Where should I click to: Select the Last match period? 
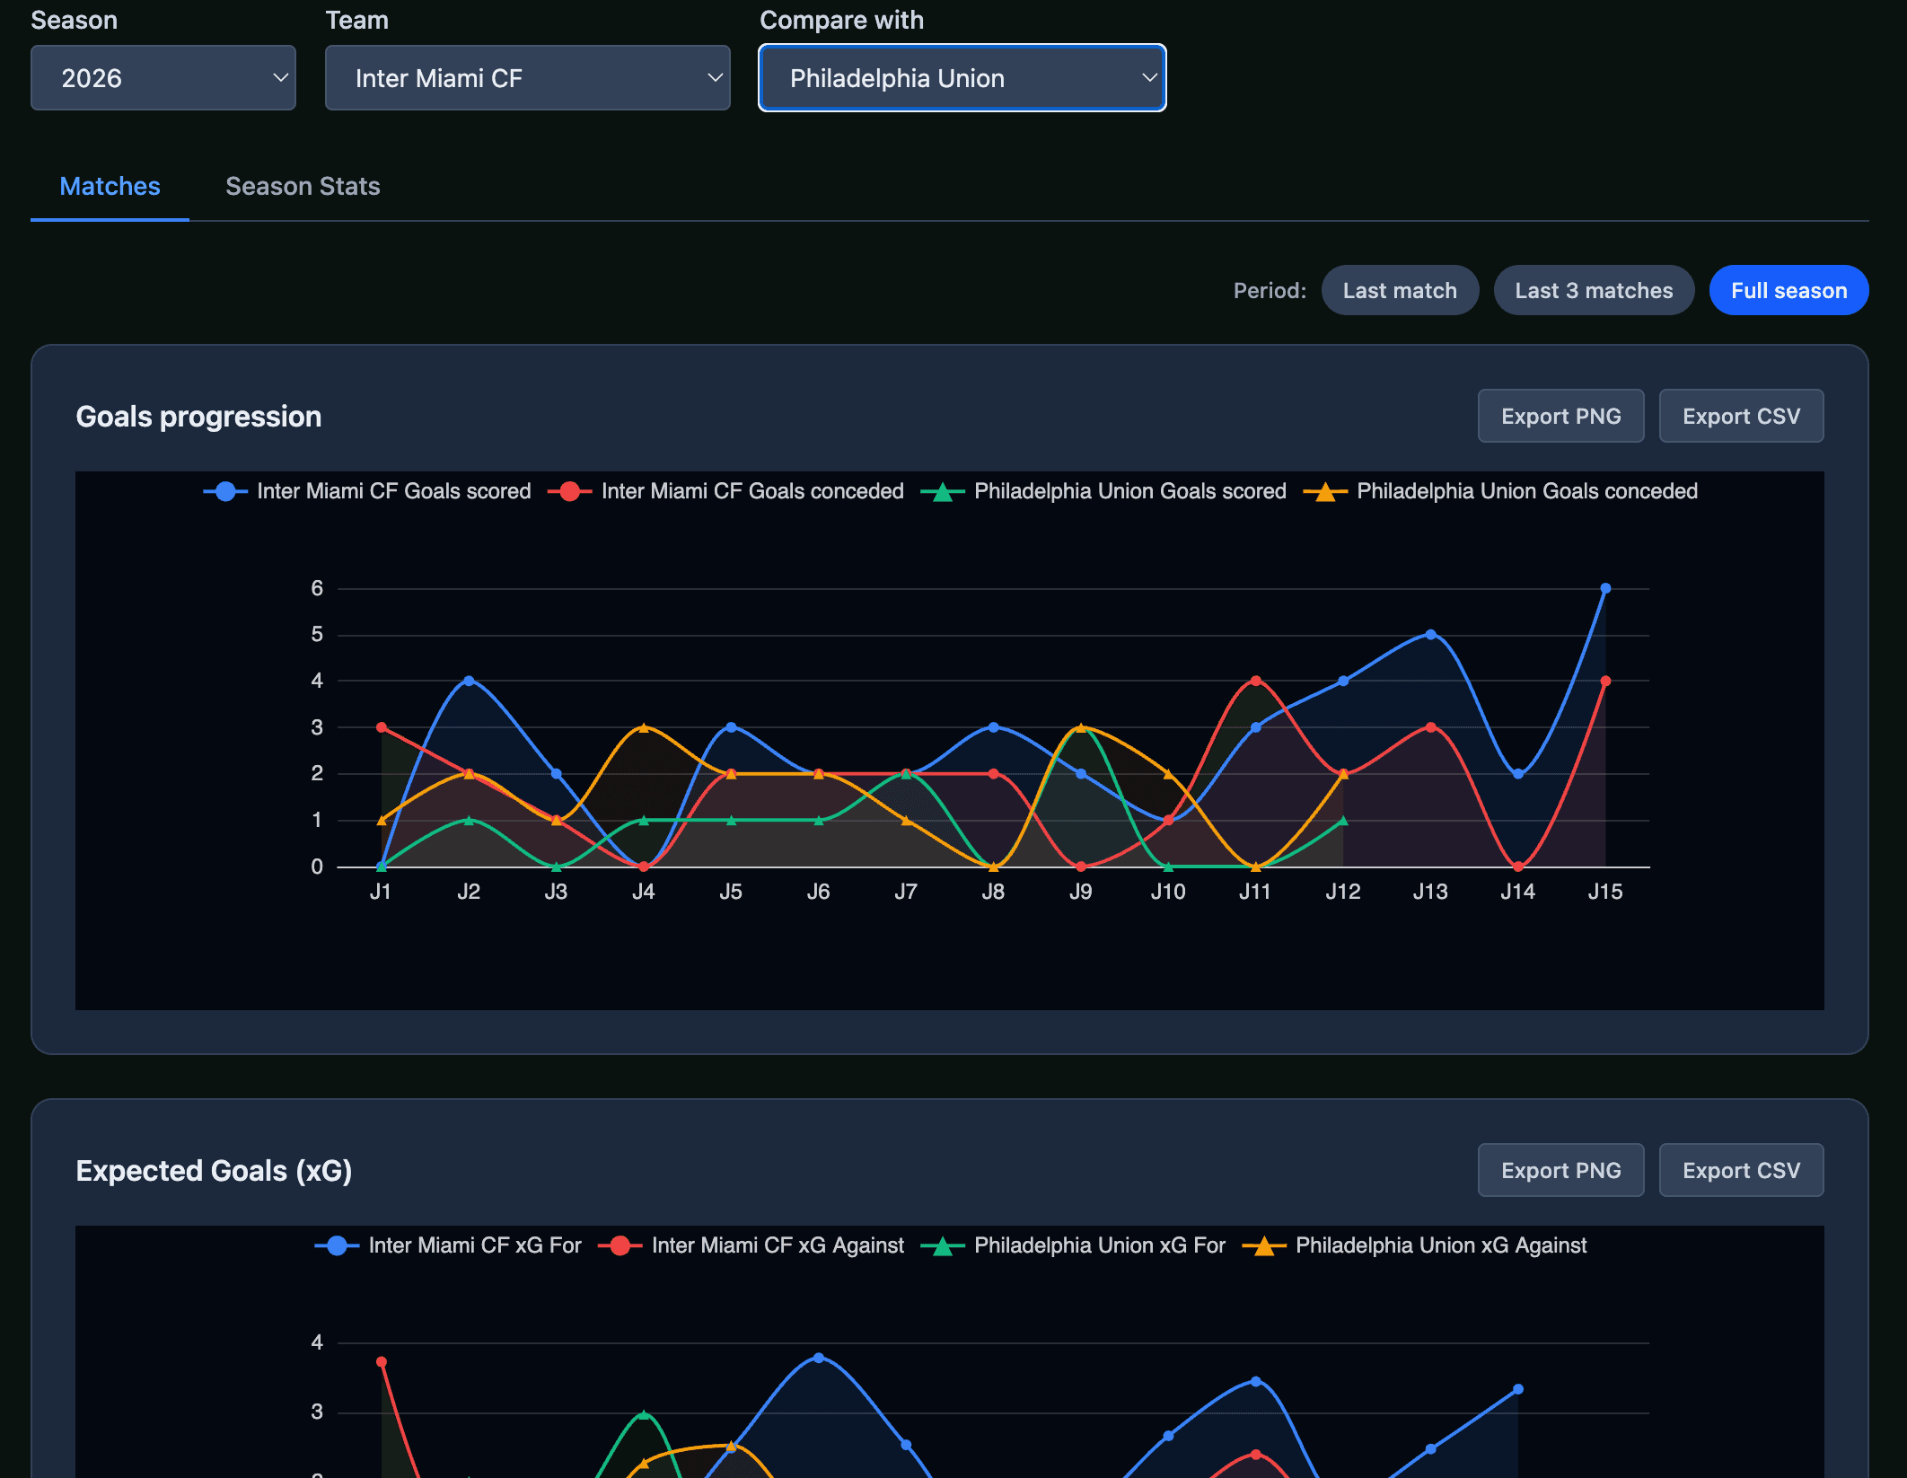pyautogui.click(x=1400, y=290)
